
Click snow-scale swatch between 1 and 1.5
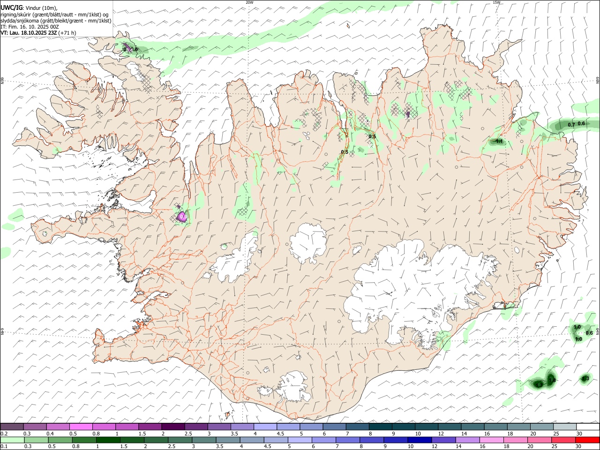point(127,427)
